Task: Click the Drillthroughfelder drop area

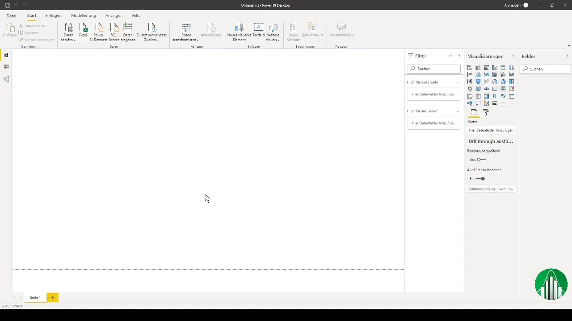Action: tap(491, 189)
